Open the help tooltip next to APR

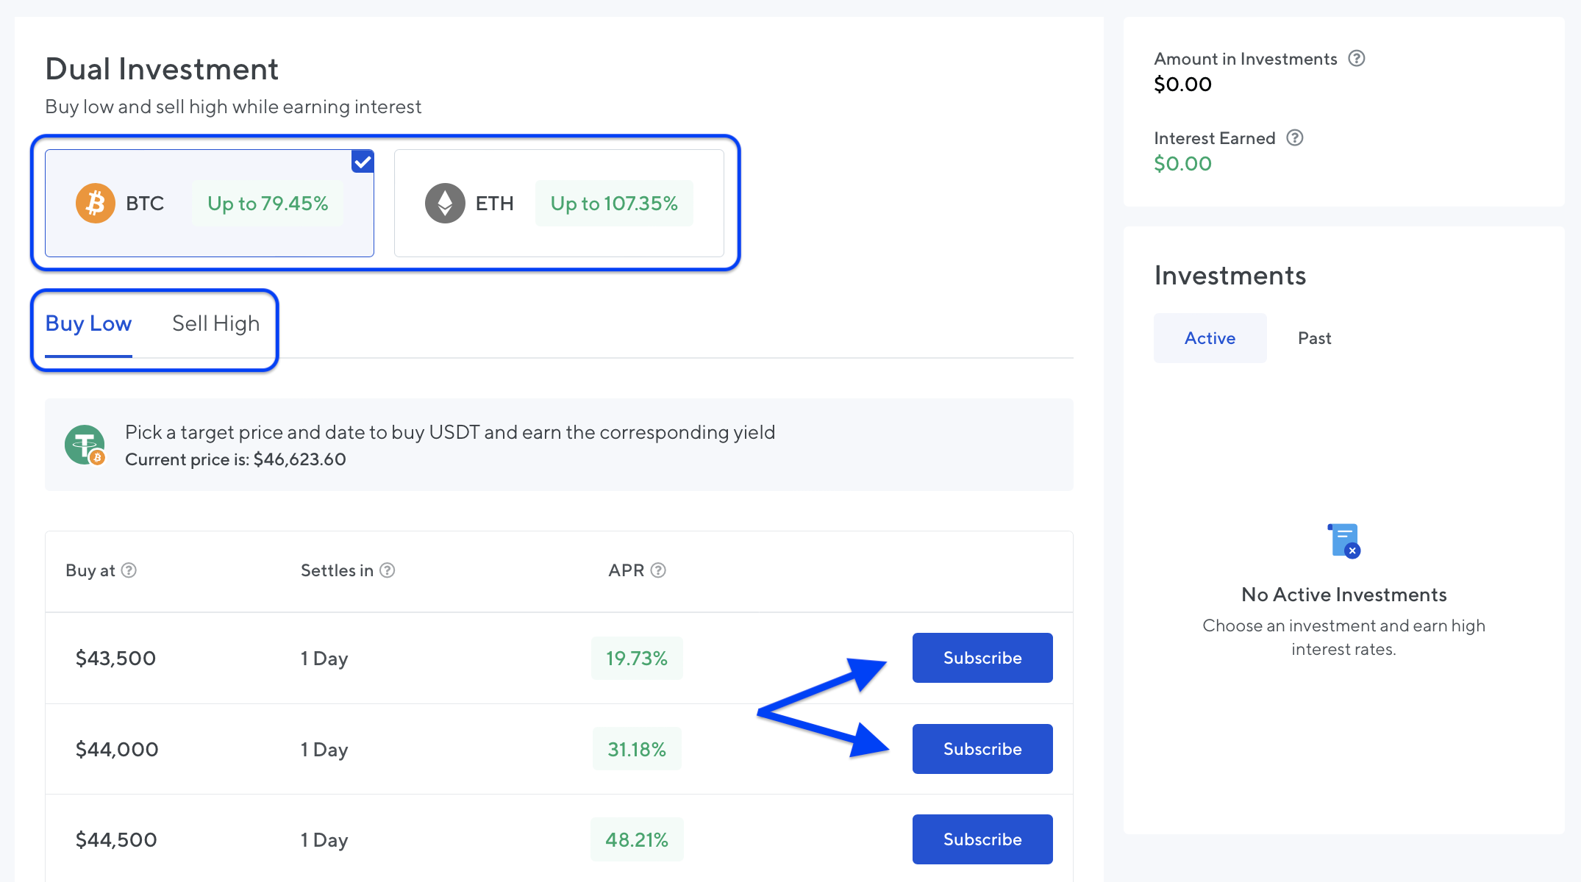pos(658,570)
